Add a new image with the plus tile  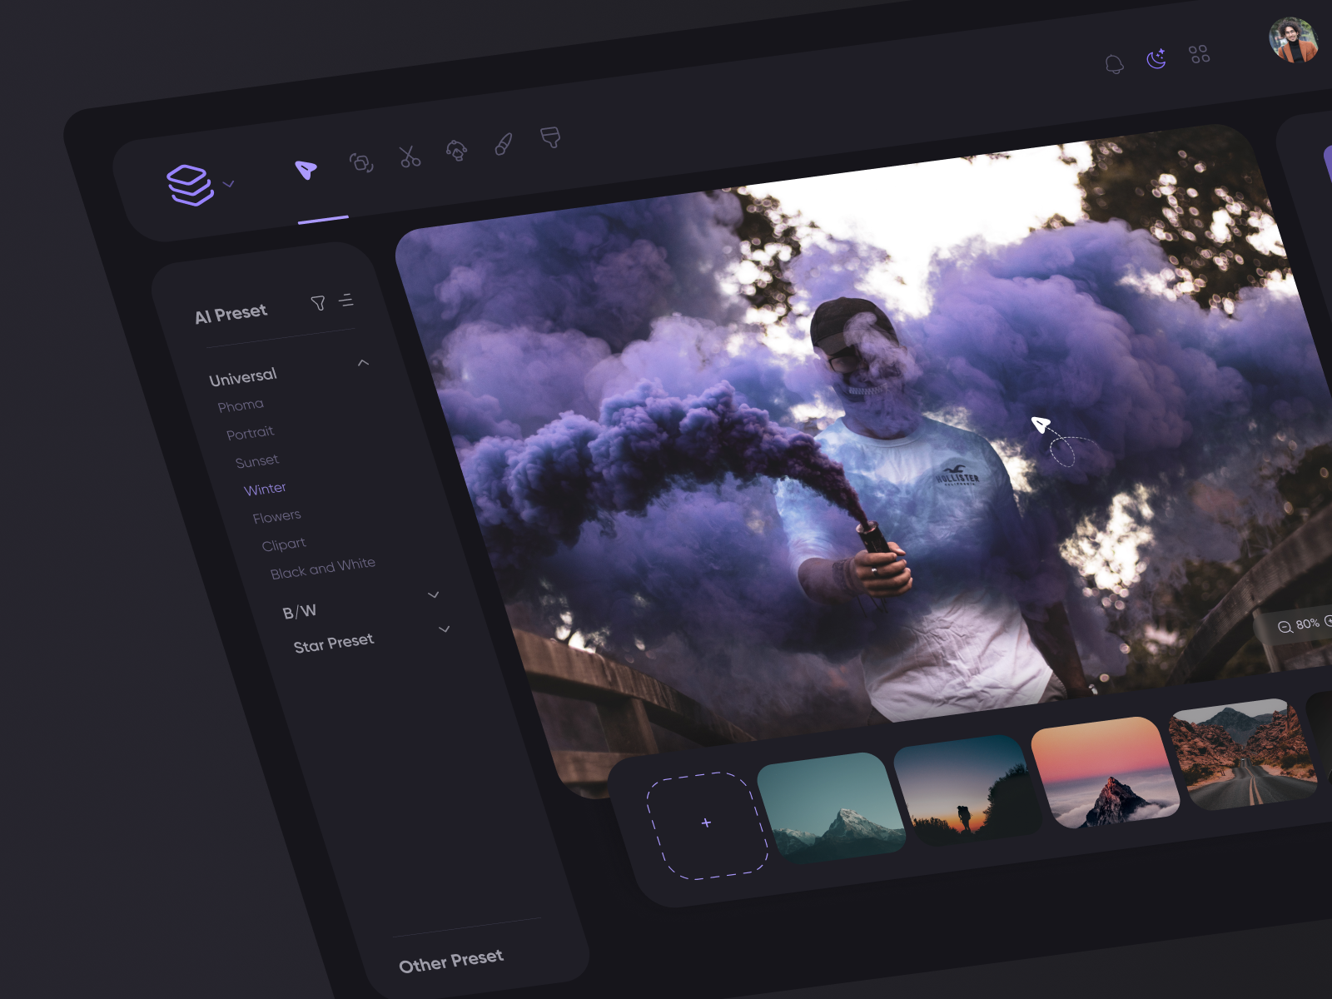click(706, 823)
